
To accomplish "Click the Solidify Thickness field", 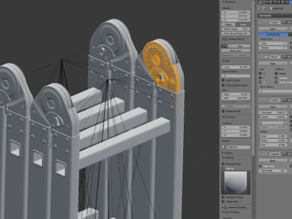I will 273,113.
